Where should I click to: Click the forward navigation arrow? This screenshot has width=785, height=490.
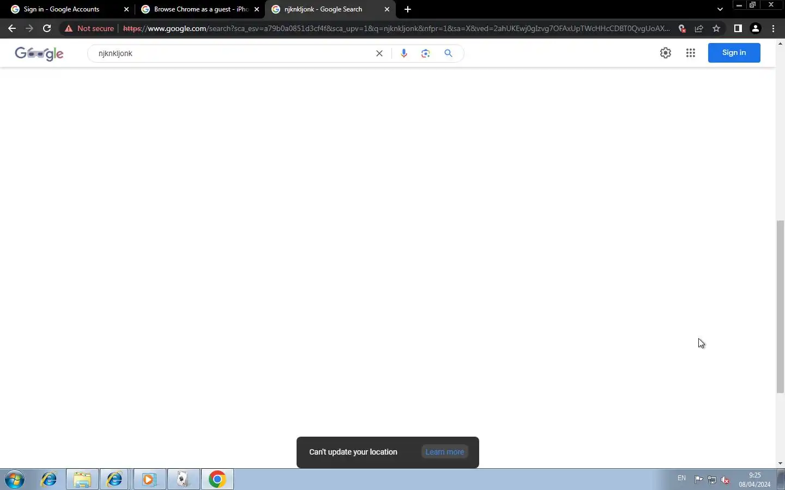point(29,28)
